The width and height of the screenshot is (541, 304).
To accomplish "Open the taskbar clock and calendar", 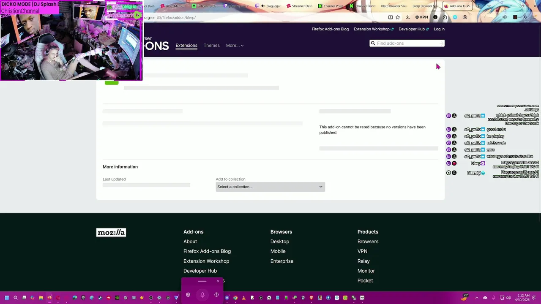I will pyautogui.click(x=522, y=298).
